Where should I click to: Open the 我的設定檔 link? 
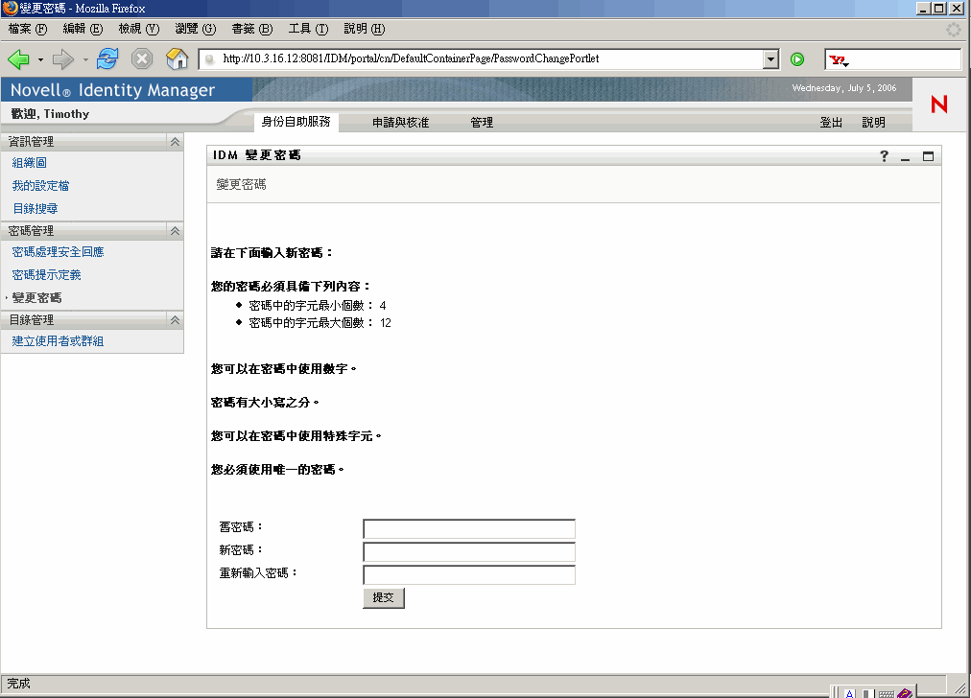(x=41, y=186)
